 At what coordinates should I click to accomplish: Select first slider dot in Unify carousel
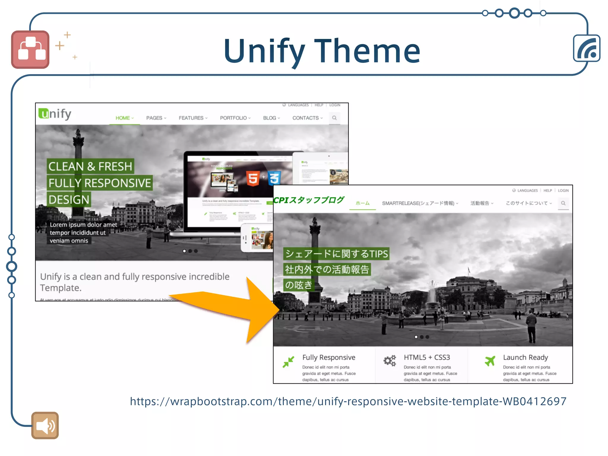pos(184,251)
